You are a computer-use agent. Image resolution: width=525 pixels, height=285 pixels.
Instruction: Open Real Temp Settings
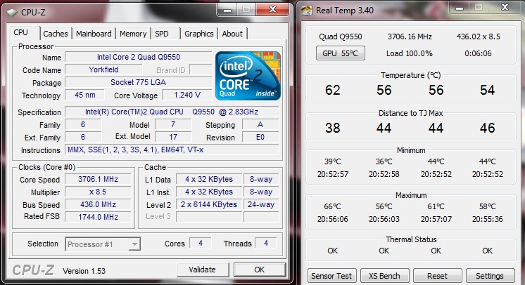click(x=490, y=276)
